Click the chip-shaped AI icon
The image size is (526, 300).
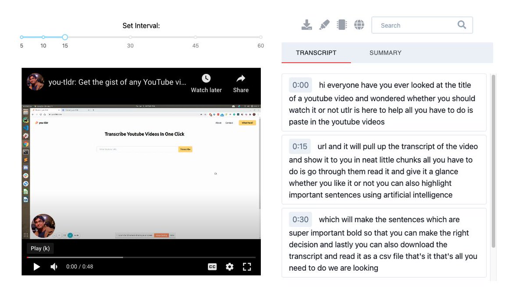(341, 25)
